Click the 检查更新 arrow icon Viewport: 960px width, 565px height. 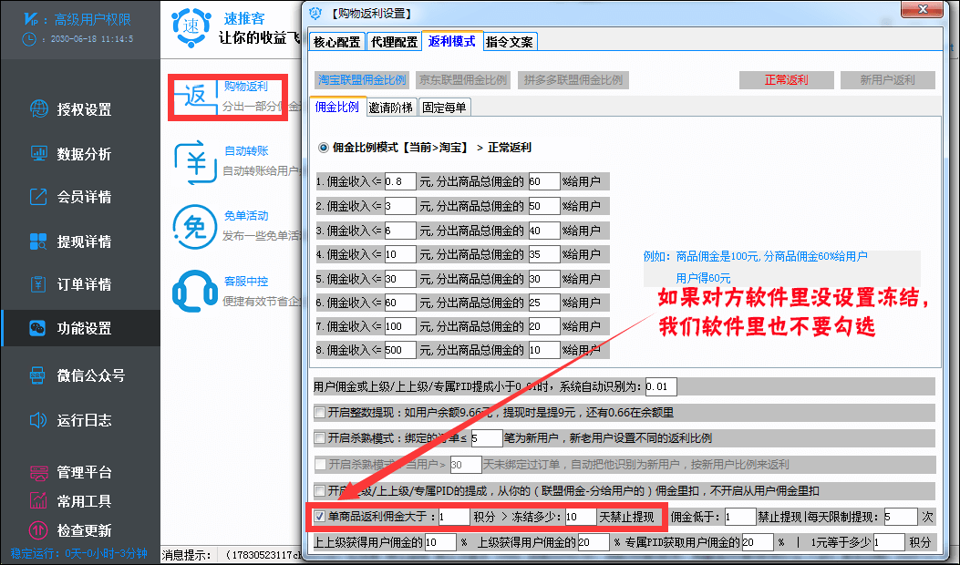[x=38, y=530]
